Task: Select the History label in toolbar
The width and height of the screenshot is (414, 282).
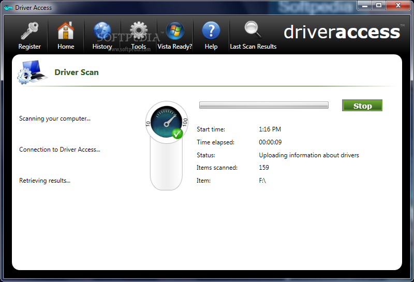Action: pos(102,47)
